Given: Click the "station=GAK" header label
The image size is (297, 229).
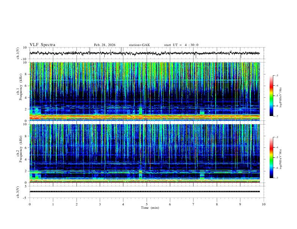Looking at the screenshot, I should point(139,45).
